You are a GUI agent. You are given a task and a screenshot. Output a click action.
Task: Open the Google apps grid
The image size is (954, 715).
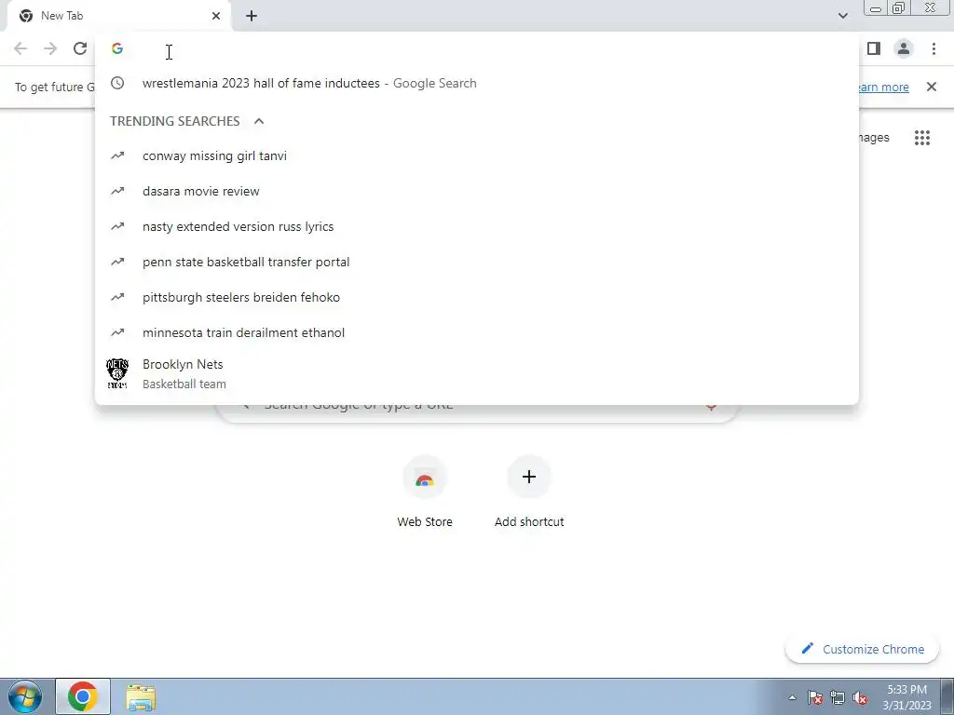pyautogui.click(x=922, y=138)
